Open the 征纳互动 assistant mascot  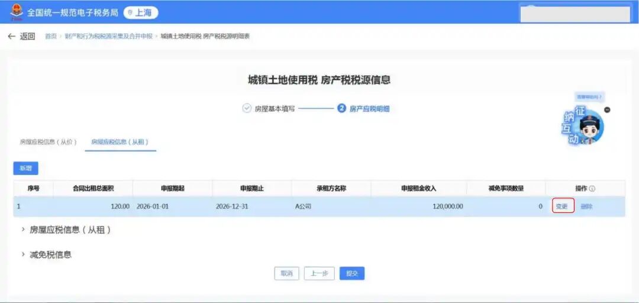point(583,127)
